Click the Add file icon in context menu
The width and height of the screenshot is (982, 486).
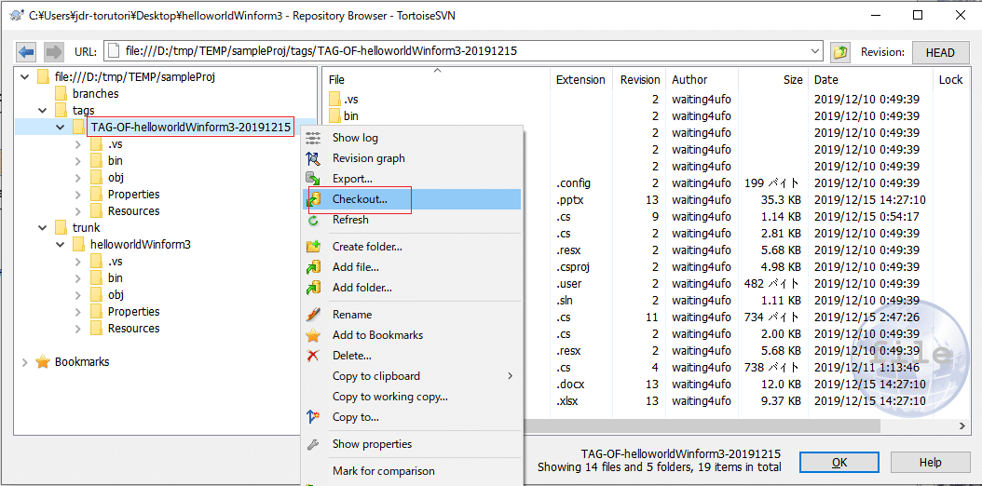click(313, 267)
